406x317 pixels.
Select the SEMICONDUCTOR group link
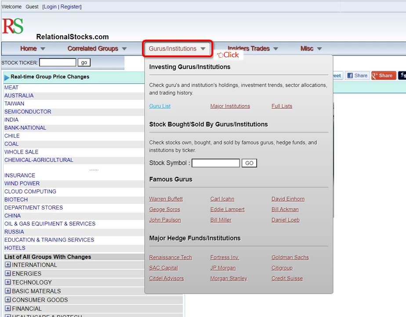28,112
